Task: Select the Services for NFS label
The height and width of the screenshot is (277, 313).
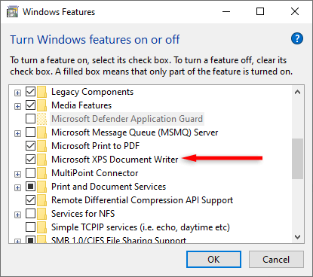Action: (x=83, y=214)
